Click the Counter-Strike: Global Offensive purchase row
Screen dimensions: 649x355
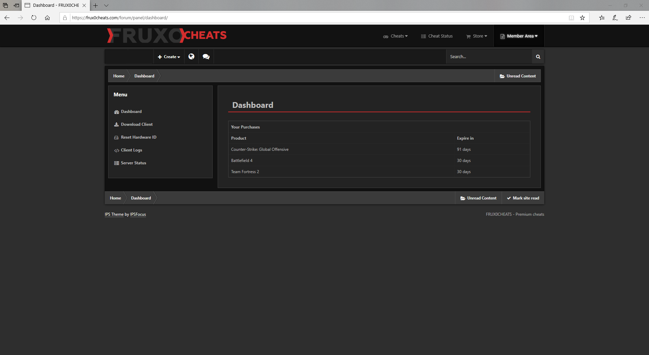[x=379, y=149]
